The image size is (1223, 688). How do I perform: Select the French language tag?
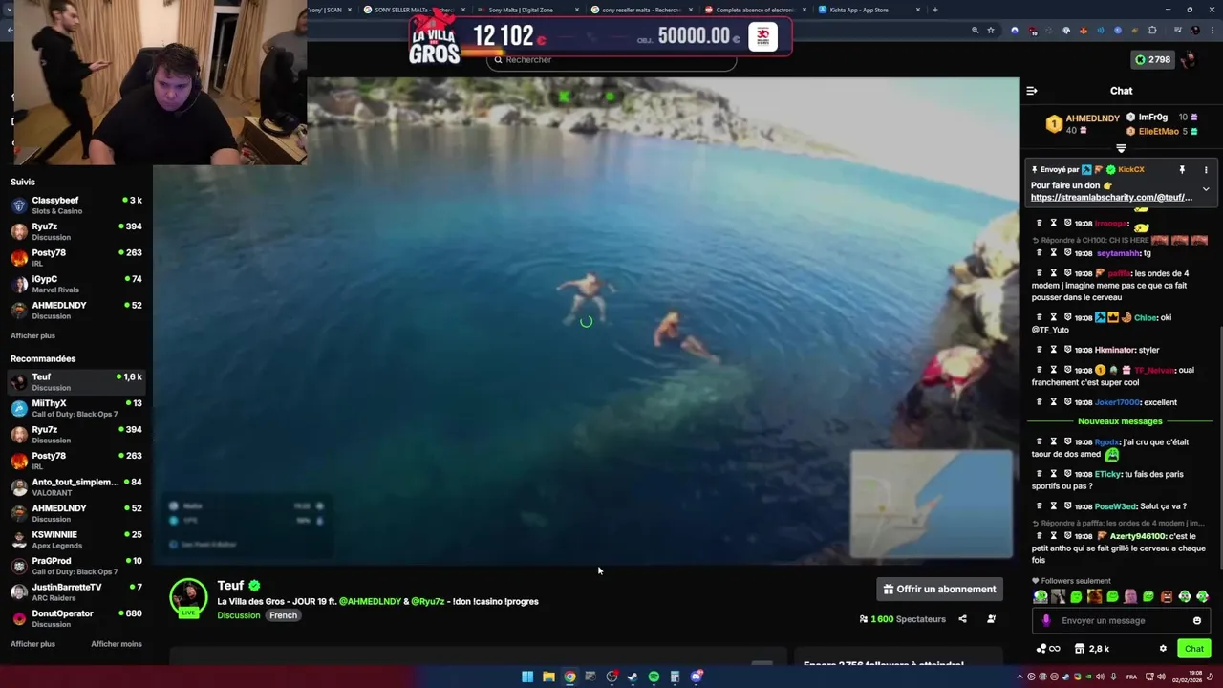point(284,615)
